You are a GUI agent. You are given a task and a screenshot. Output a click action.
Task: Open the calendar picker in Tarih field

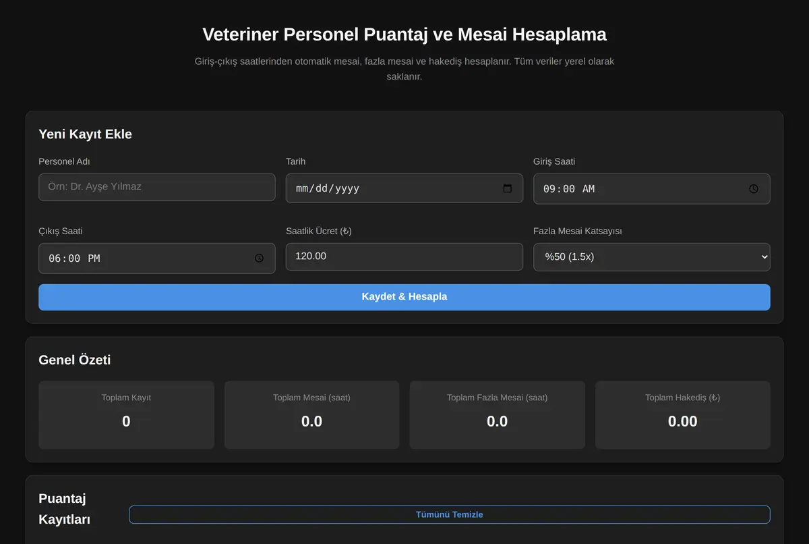click(x=508, y=188)
